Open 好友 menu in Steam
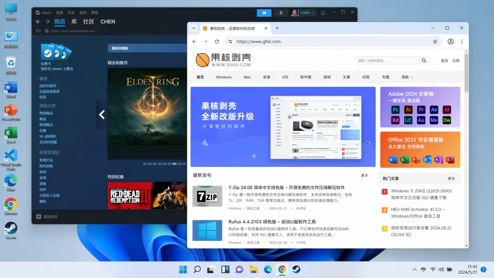 coord(71,13)
